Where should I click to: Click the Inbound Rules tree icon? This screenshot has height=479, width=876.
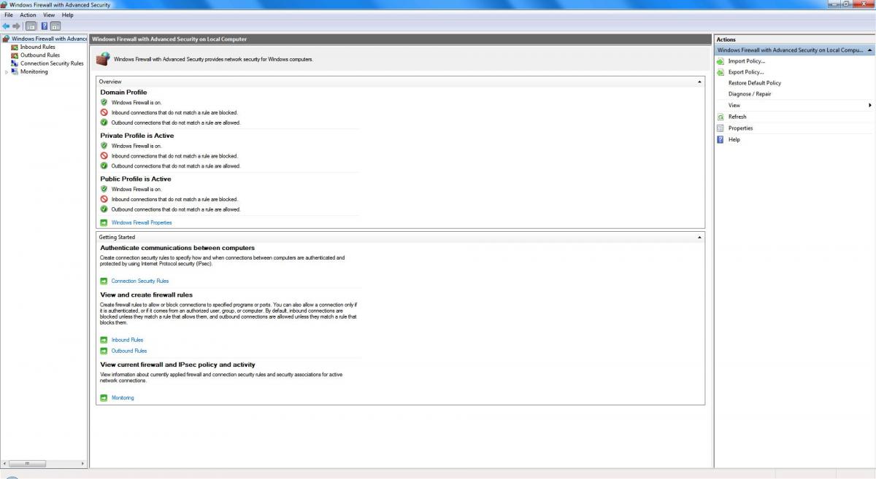[15, 47]
